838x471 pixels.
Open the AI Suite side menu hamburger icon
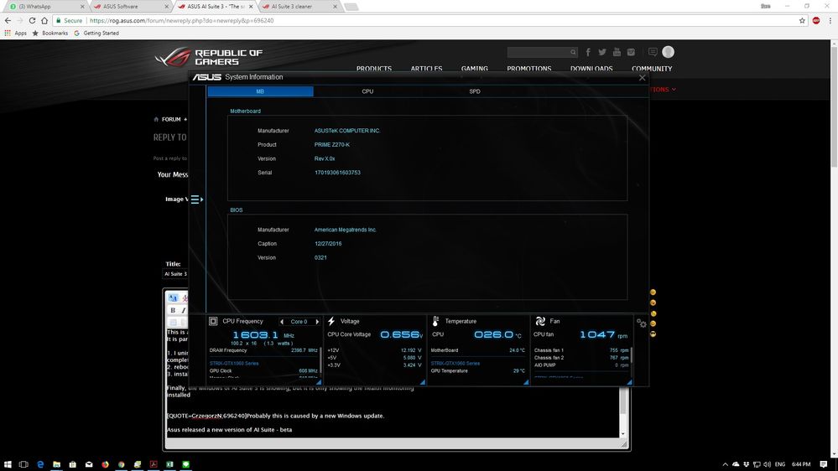point(195,199)
